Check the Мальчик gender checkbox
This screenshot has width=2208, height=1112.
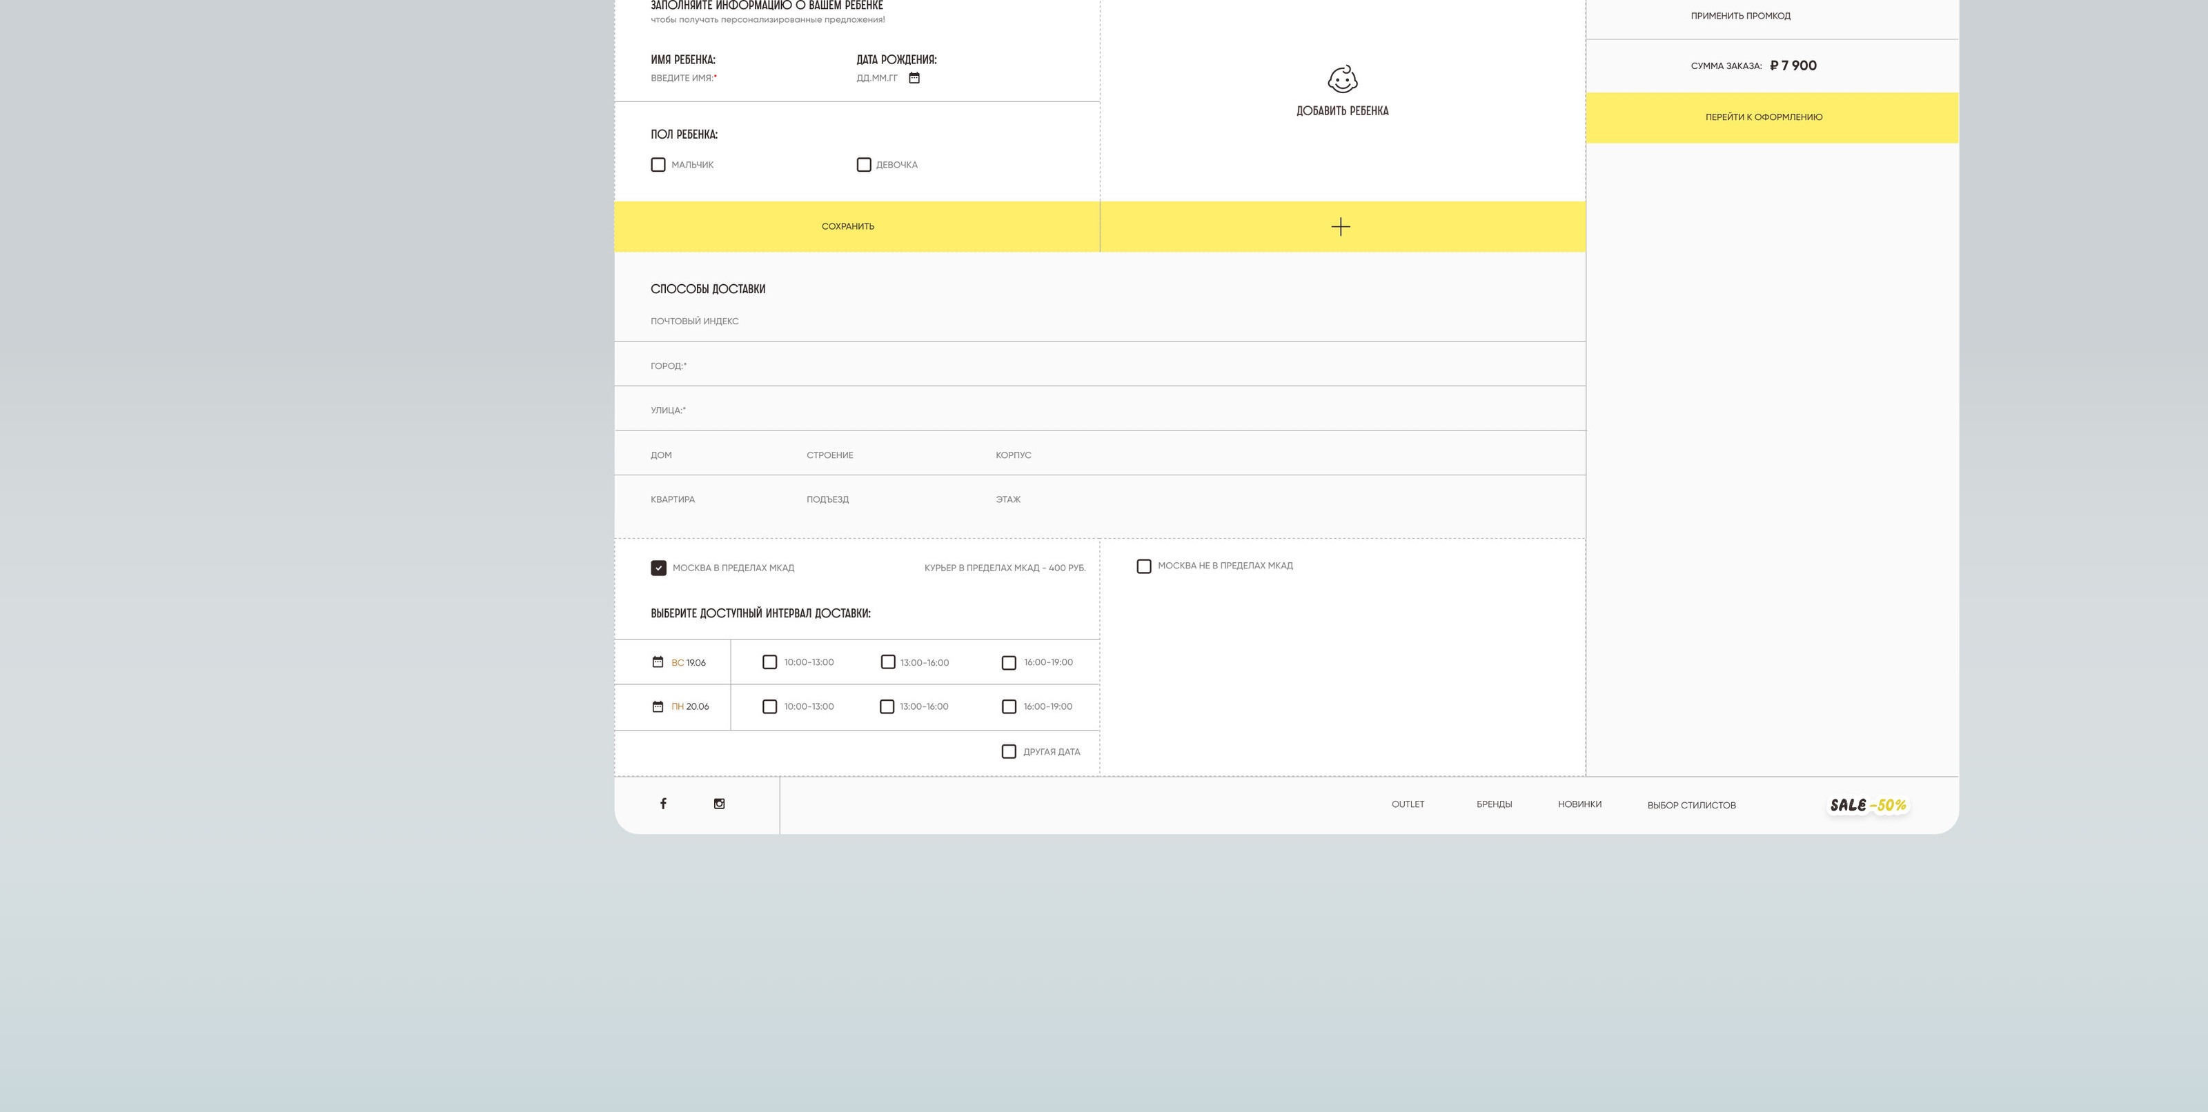(x=658, y=164)
